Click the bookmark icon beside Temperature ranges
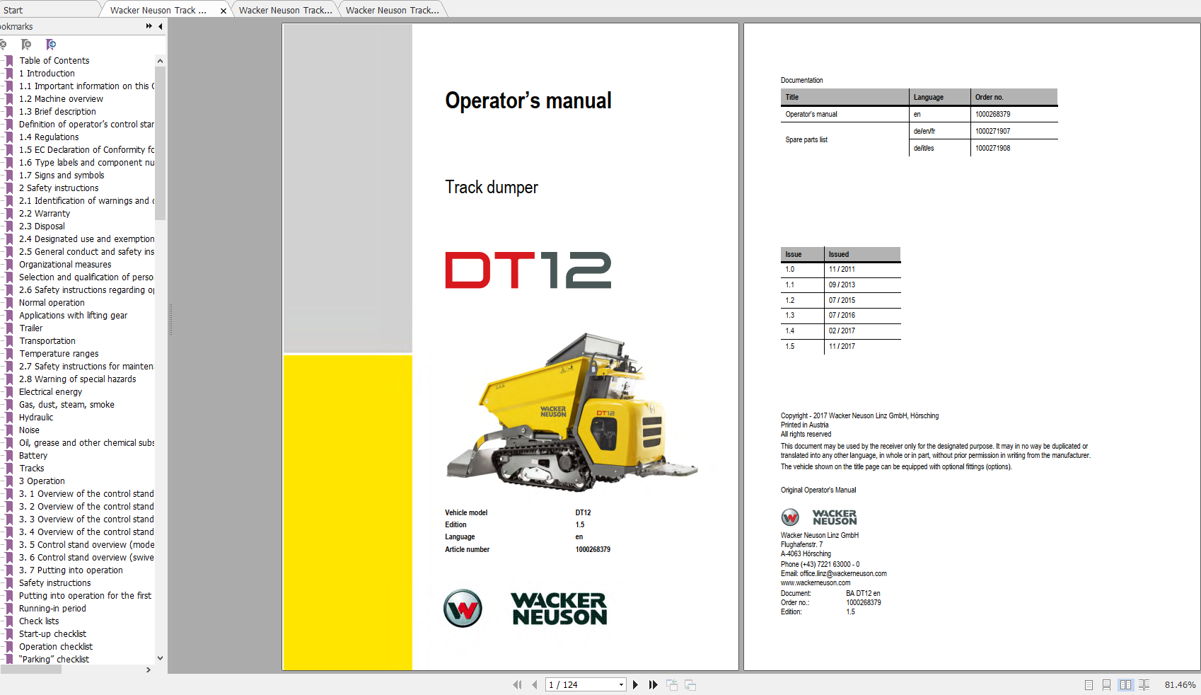Image resolution: width=1201 pixels, height=695 pixels. pyautogui.click(x=10, y=354)
